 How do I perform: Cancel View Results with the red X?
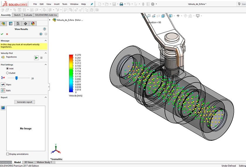(x=7, y=34)
